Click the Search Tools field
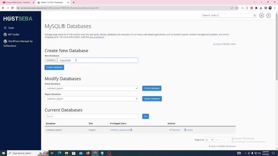 point(227,16)
